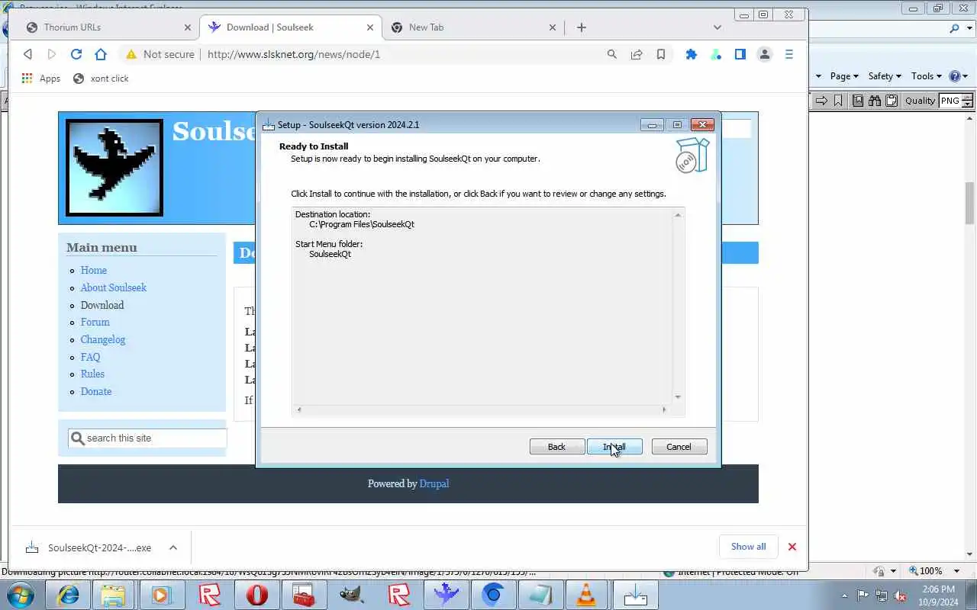
Task: Close the New Tab tab
Action: (x=553, y=27)
